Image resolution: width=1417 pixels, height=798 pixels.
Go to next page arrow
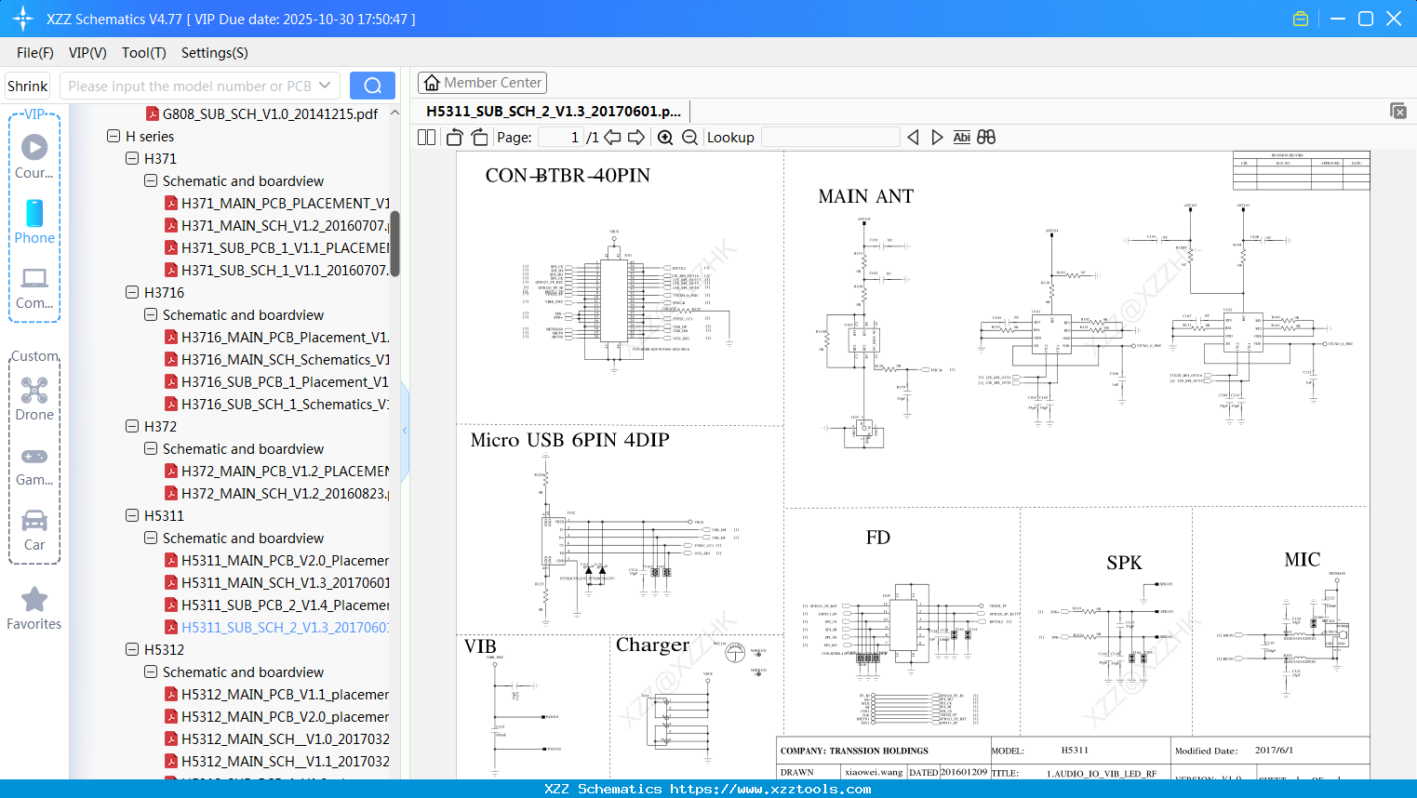click(636, 138)
